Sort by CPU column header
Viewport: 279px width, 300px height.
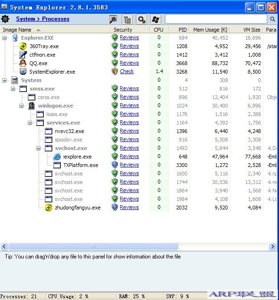click(x=158, y=30)
